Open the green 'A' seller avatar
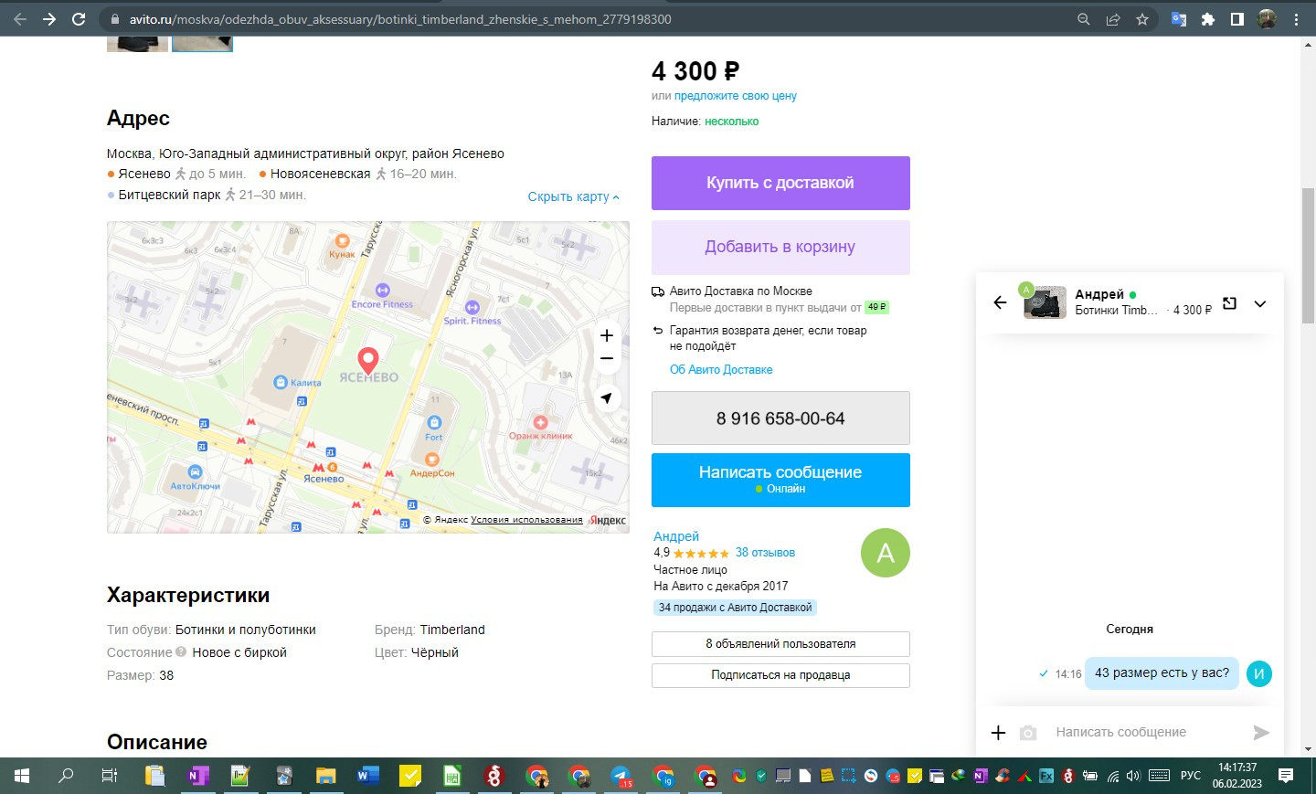 (886, 553)
